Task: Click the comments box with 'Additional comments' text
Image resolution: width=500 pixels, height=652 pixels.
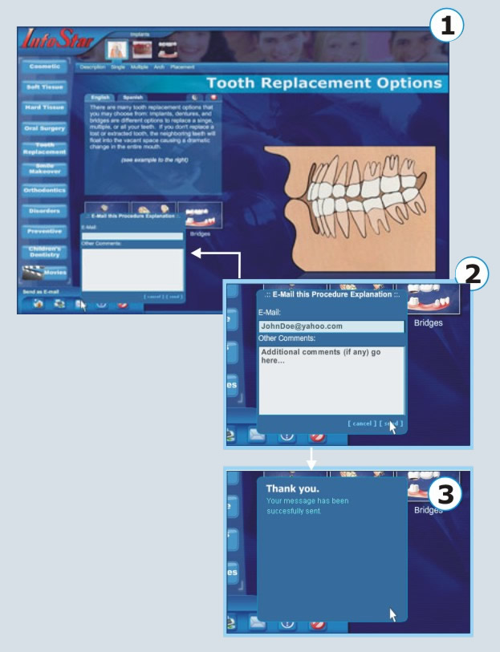Action: coord(331,380)
